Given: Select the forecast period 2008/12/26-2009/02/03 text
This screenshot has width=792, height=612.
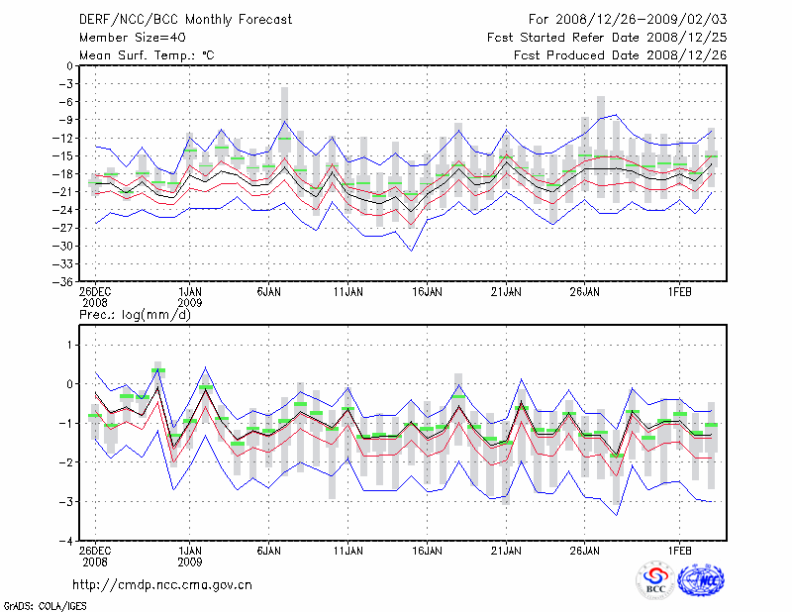Looking at the screenshot, I should tap(628, 19).
